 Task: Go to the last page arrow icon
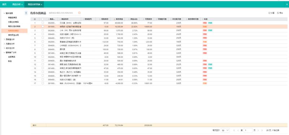262,130
